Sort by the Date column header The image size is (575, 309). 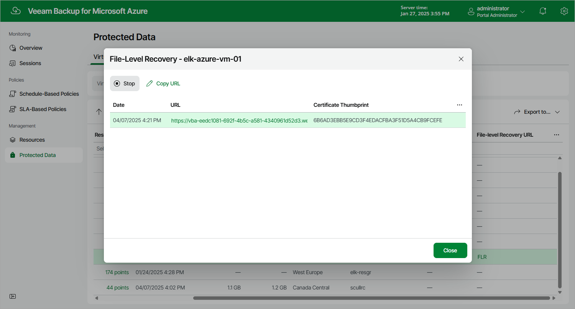tap(119, 105)
